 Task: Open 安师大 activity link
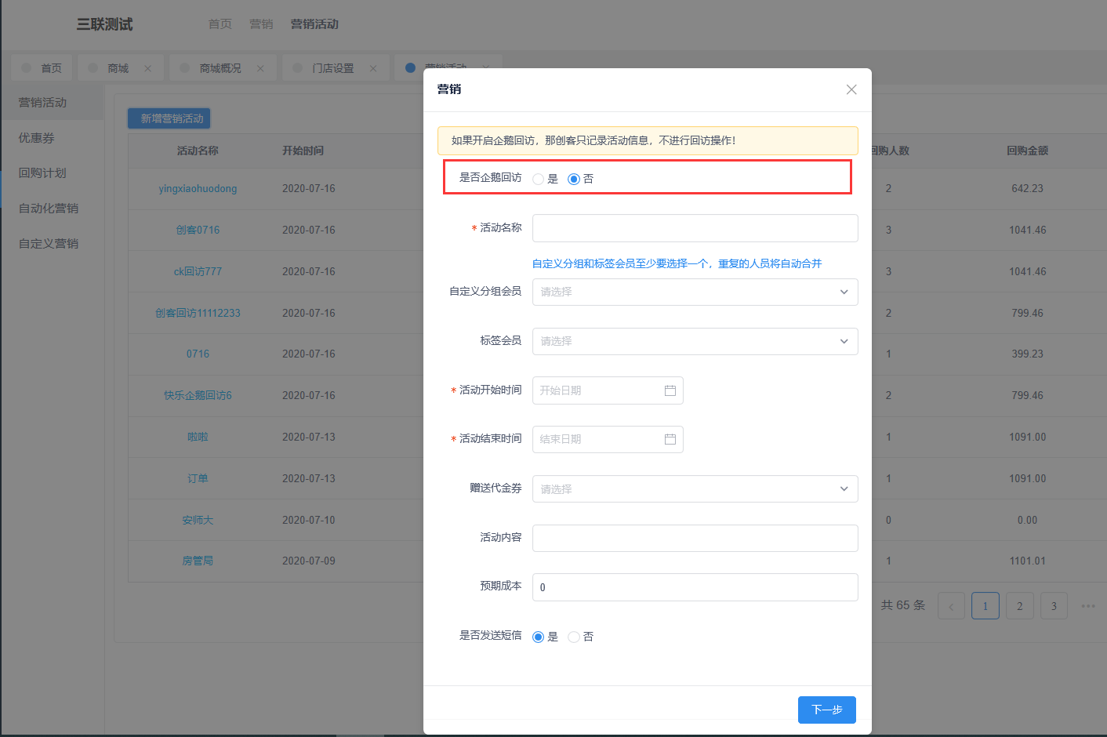[x=198, y=520]
